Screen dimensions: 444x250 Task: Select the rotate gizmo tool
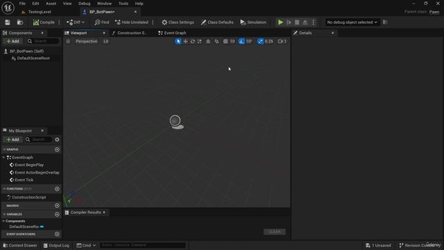tap(193, 42)
